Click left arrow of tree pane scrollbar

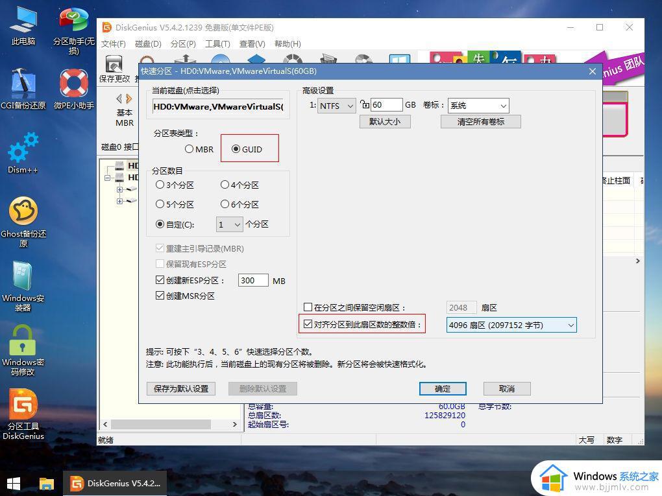[105, 424]
